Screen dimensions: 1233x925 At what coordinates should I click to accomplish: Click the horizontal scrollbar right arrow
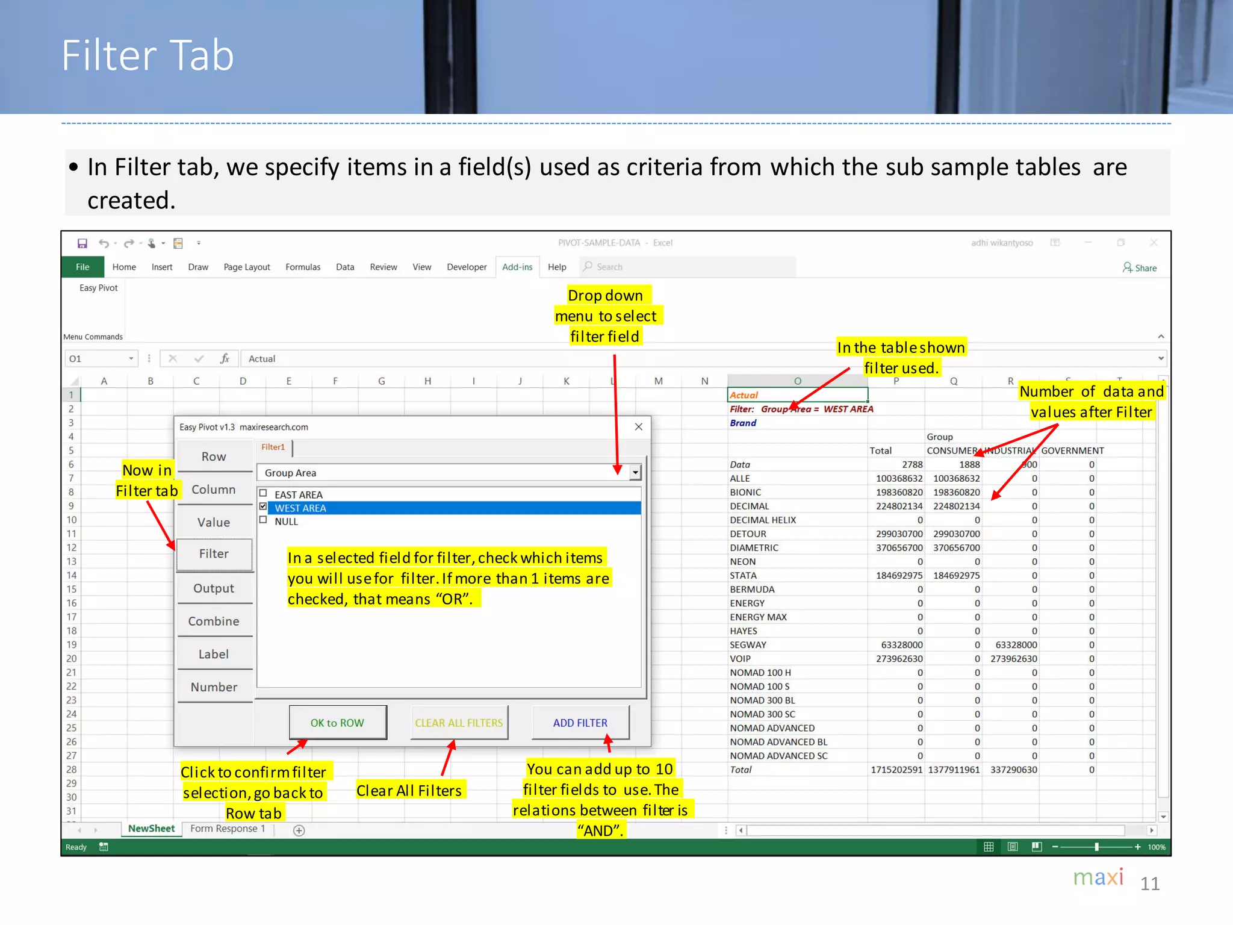tap(1151, 830)
